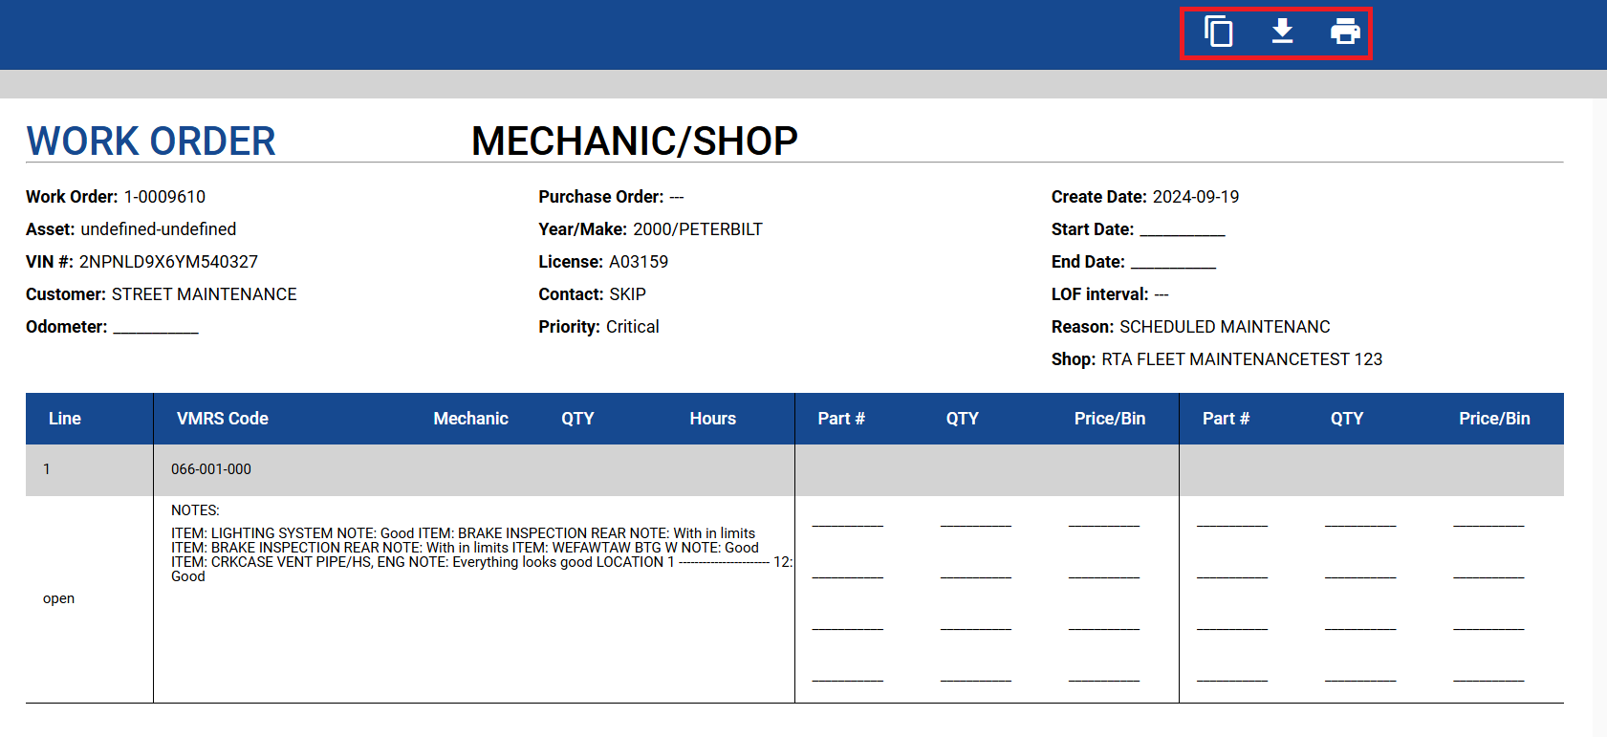Click the work order number 1-0009610
The width and height of the screenshot is (1607, 737).
click(164, 197)
